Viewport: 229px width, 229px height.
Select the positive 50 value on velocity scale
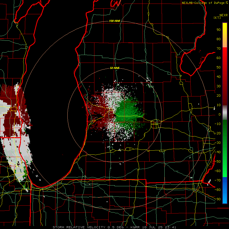pos(219,67)
